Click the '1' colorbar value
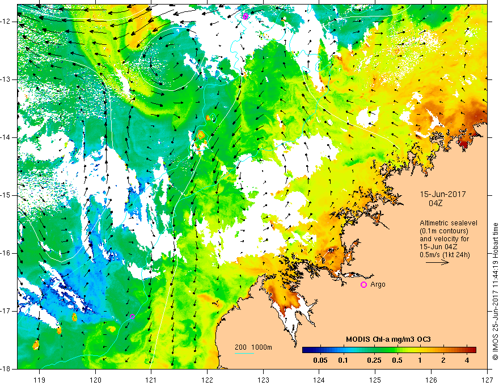Viewport: 499px width, 386px height. 420,360
